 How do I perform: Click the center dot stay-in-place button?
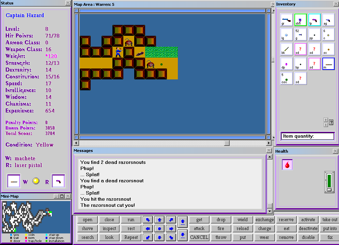click(159, 229)
